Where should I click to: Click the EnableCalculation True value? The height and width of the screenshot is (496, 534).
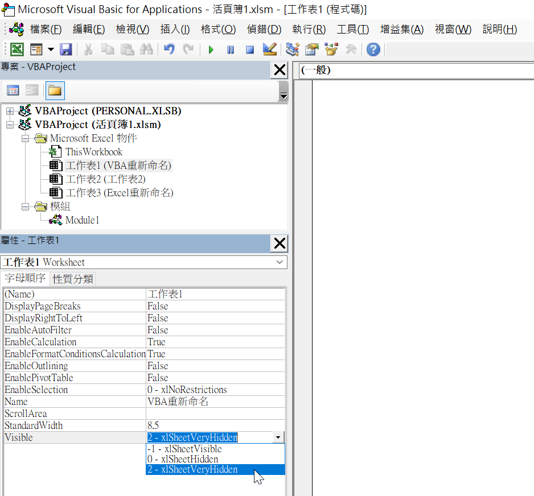point(216,341)
